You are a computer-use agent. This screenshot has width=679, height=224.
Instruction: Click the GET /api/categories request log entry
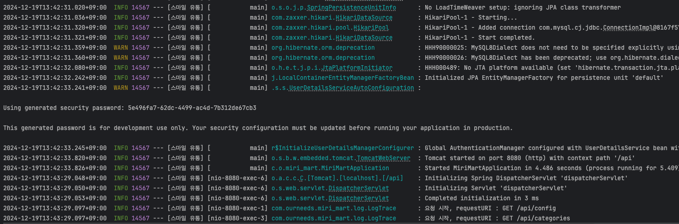[497, 219]
